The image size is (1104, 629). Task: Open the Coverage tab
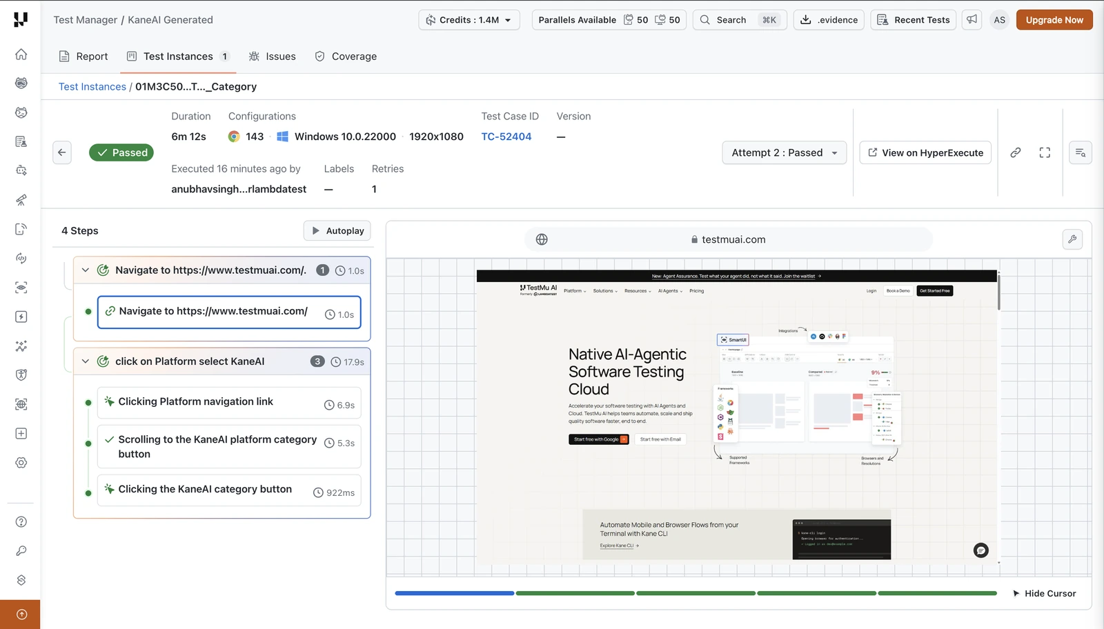[x=346, y=57]
